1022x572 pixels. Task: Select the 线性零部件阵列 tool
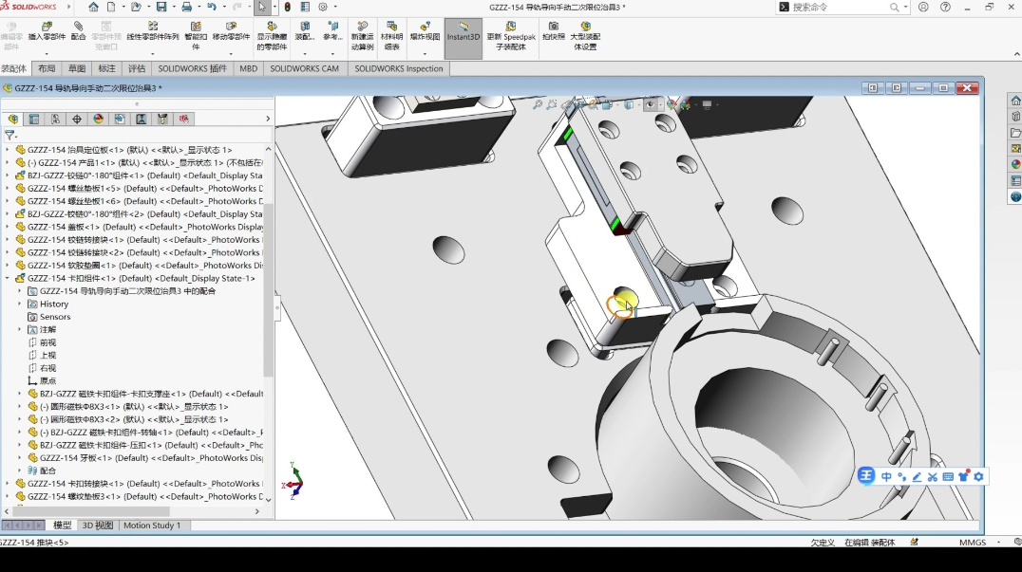(x=153, y=31)
